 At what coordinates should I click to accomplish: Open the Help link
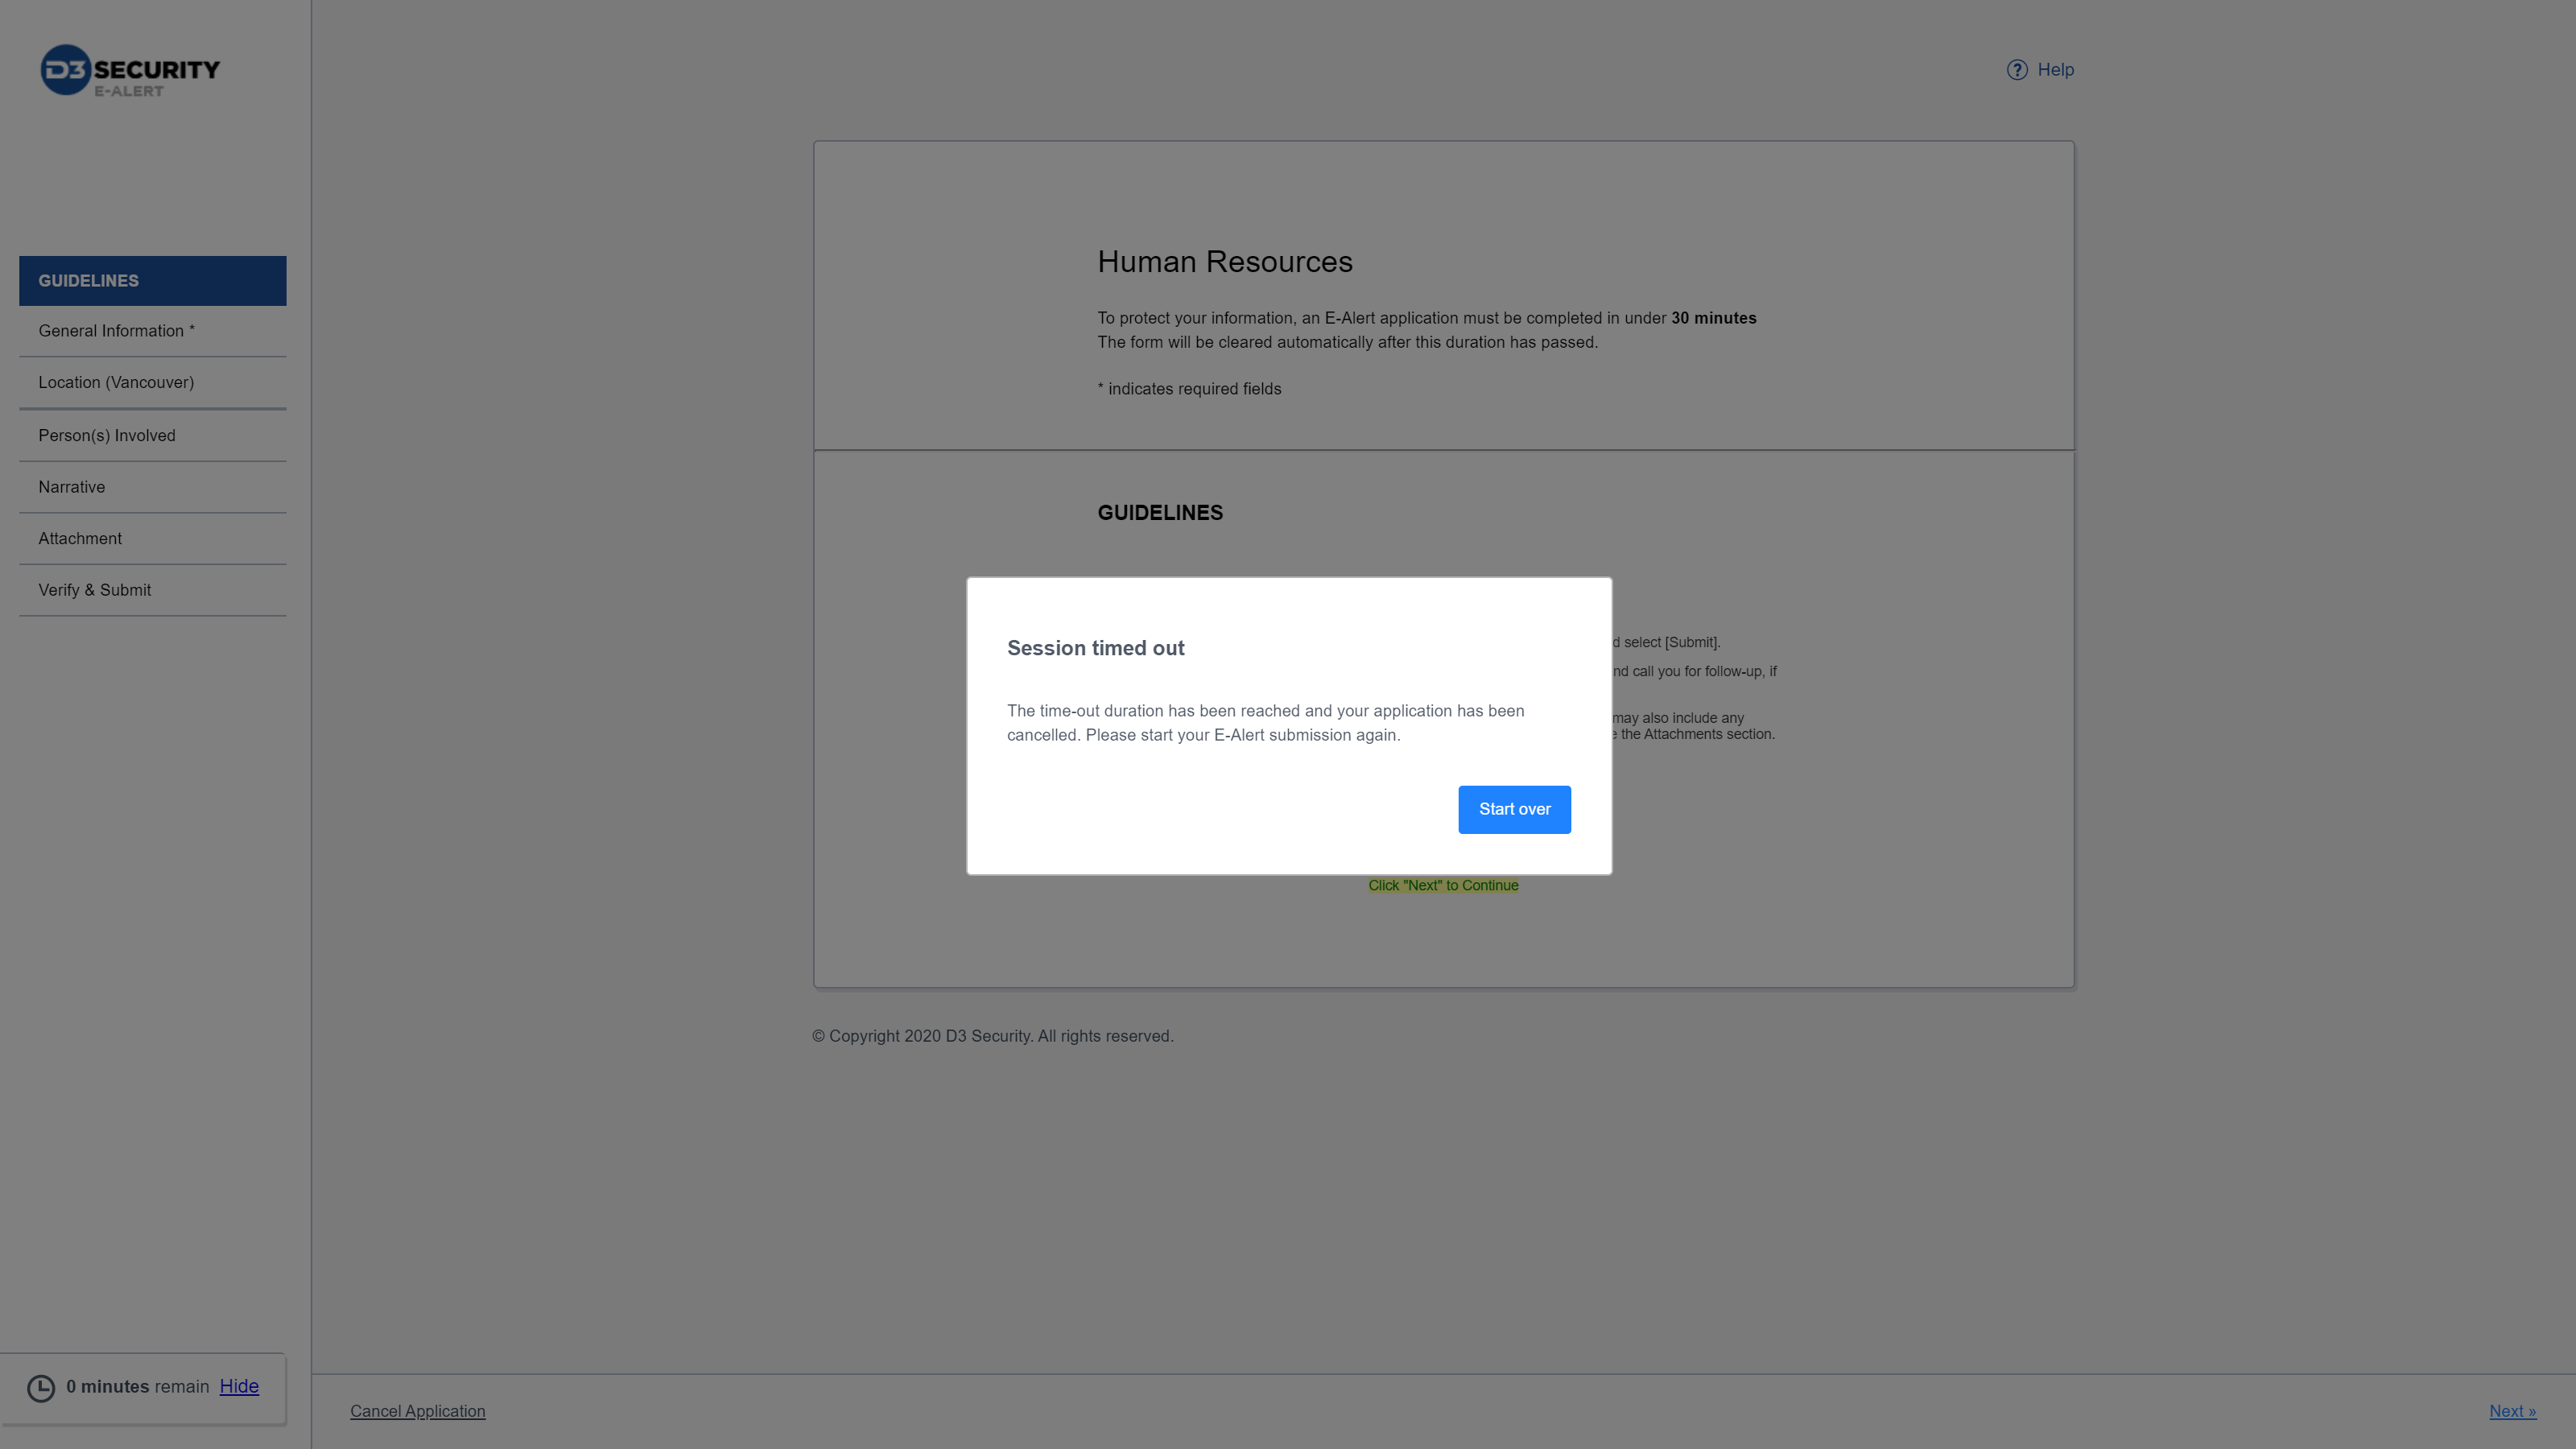pyautogui.click(x=2055, y=70)
